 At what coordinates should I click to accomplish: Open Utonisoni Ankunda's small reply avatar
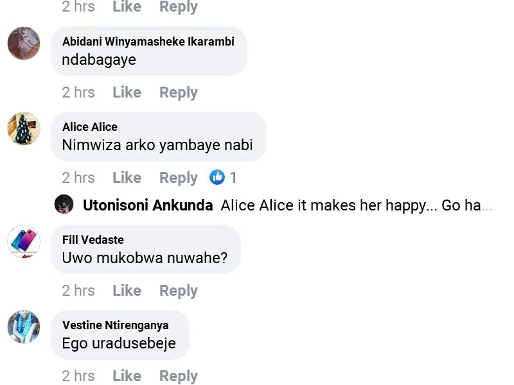(64, 205)
